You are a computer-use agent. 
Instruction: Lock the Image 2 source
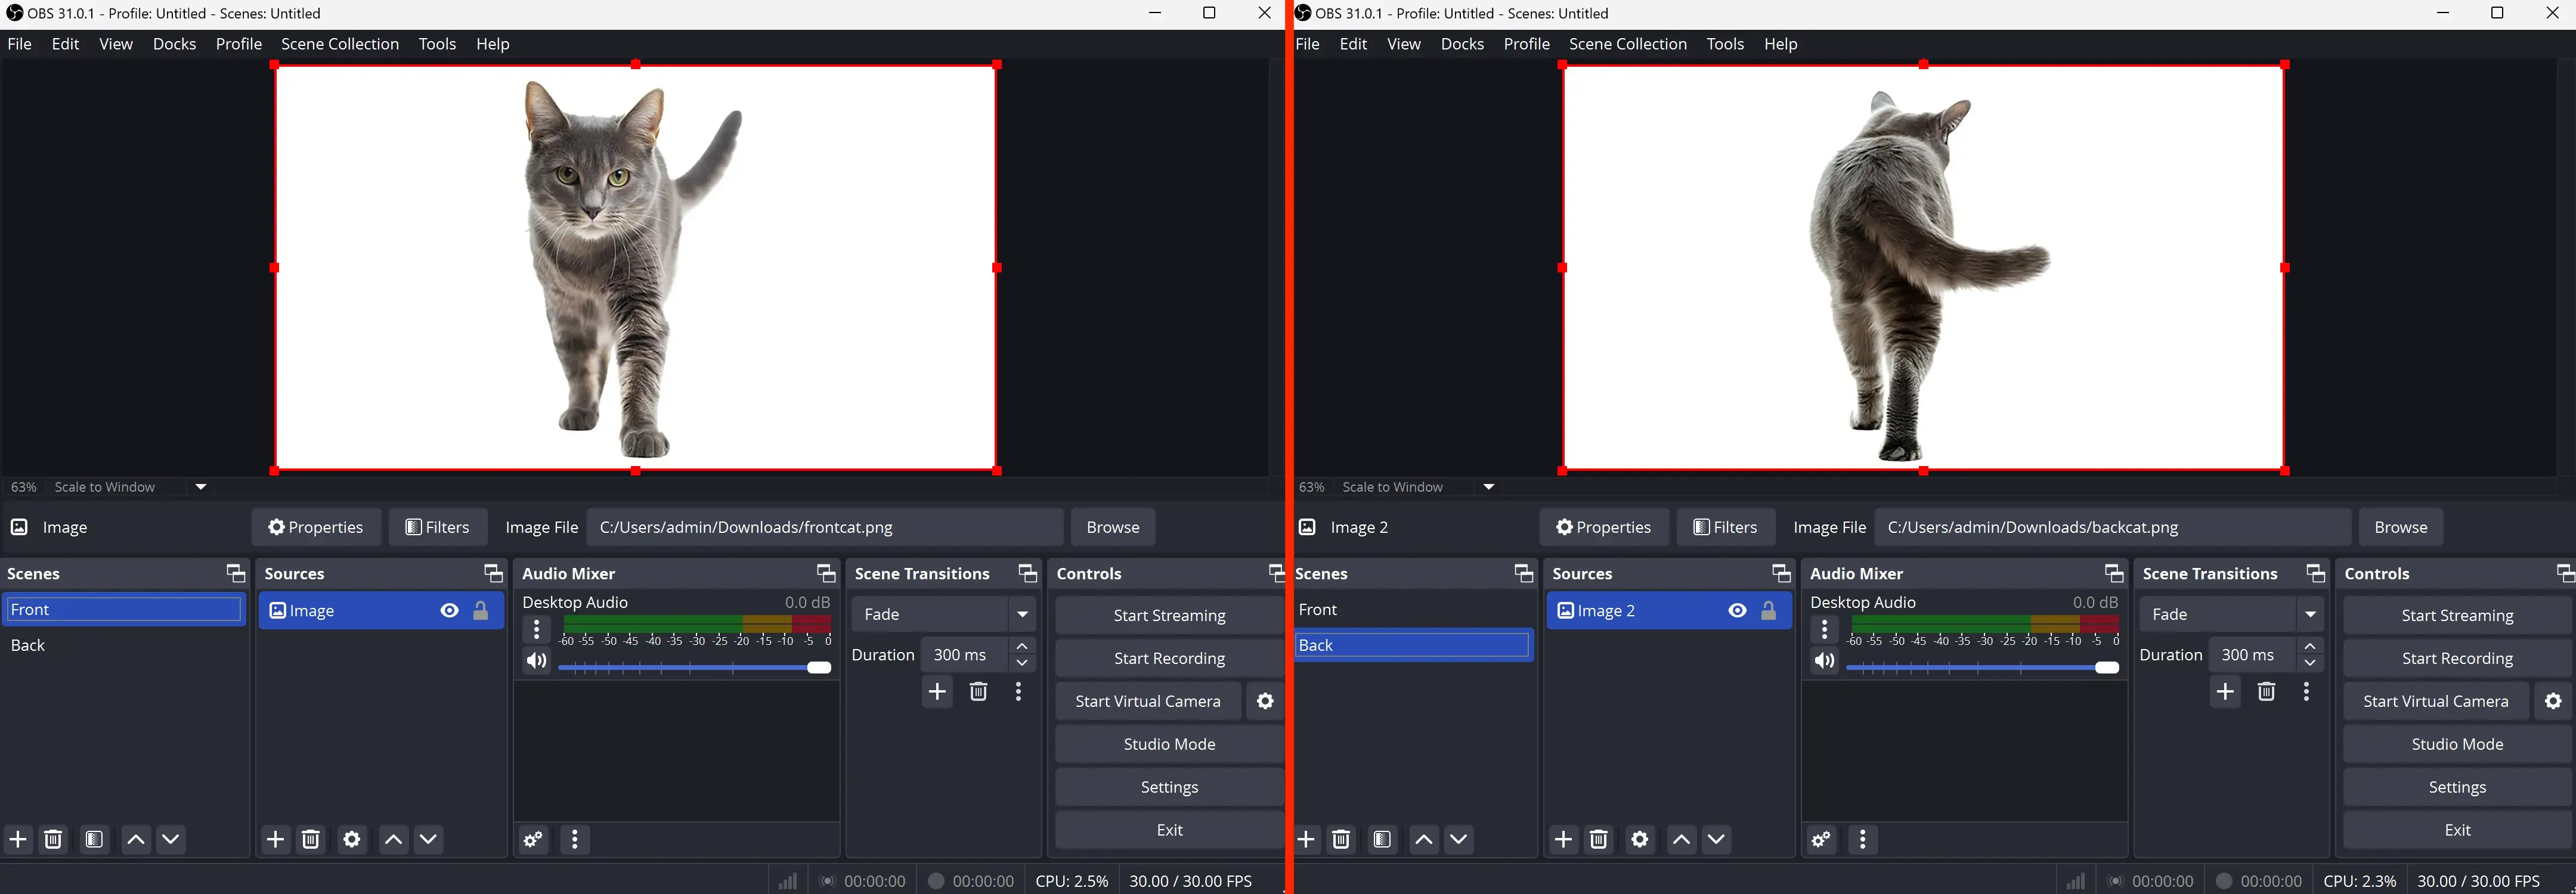[x=1768, y=610]
